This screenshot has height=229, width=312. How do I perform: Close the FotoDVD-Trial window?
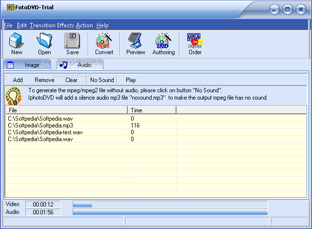301,9
